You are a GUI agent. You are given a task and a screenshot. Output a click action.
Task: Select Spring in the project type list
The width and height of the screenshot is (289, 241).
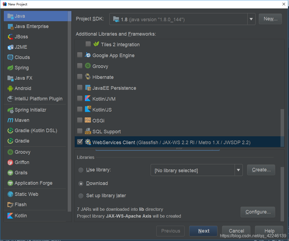[x=36, y=68]
